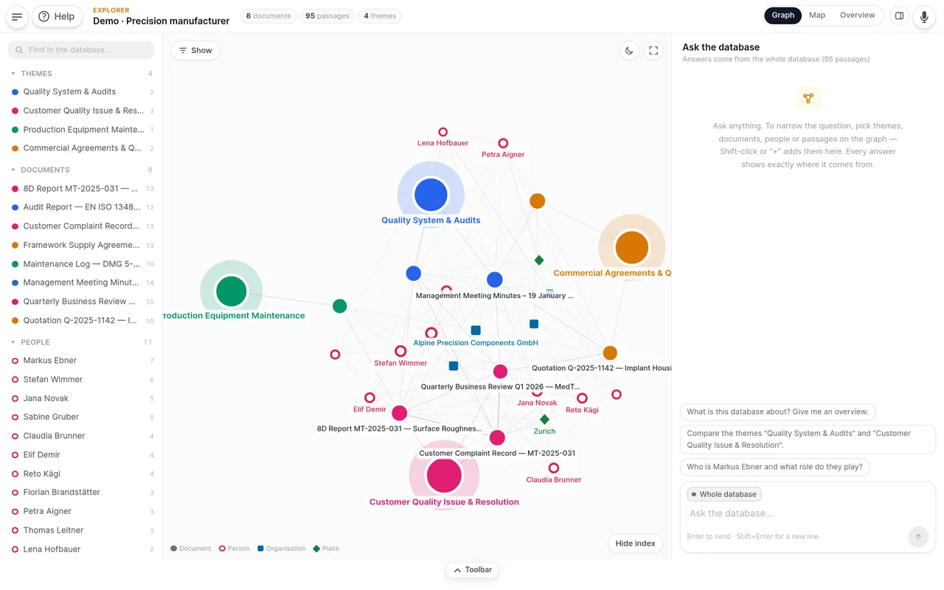Viewport: 944px width, 590px height.
Task: Click the pink Customer Quality Issue theme node
Action: pos(444,476)
